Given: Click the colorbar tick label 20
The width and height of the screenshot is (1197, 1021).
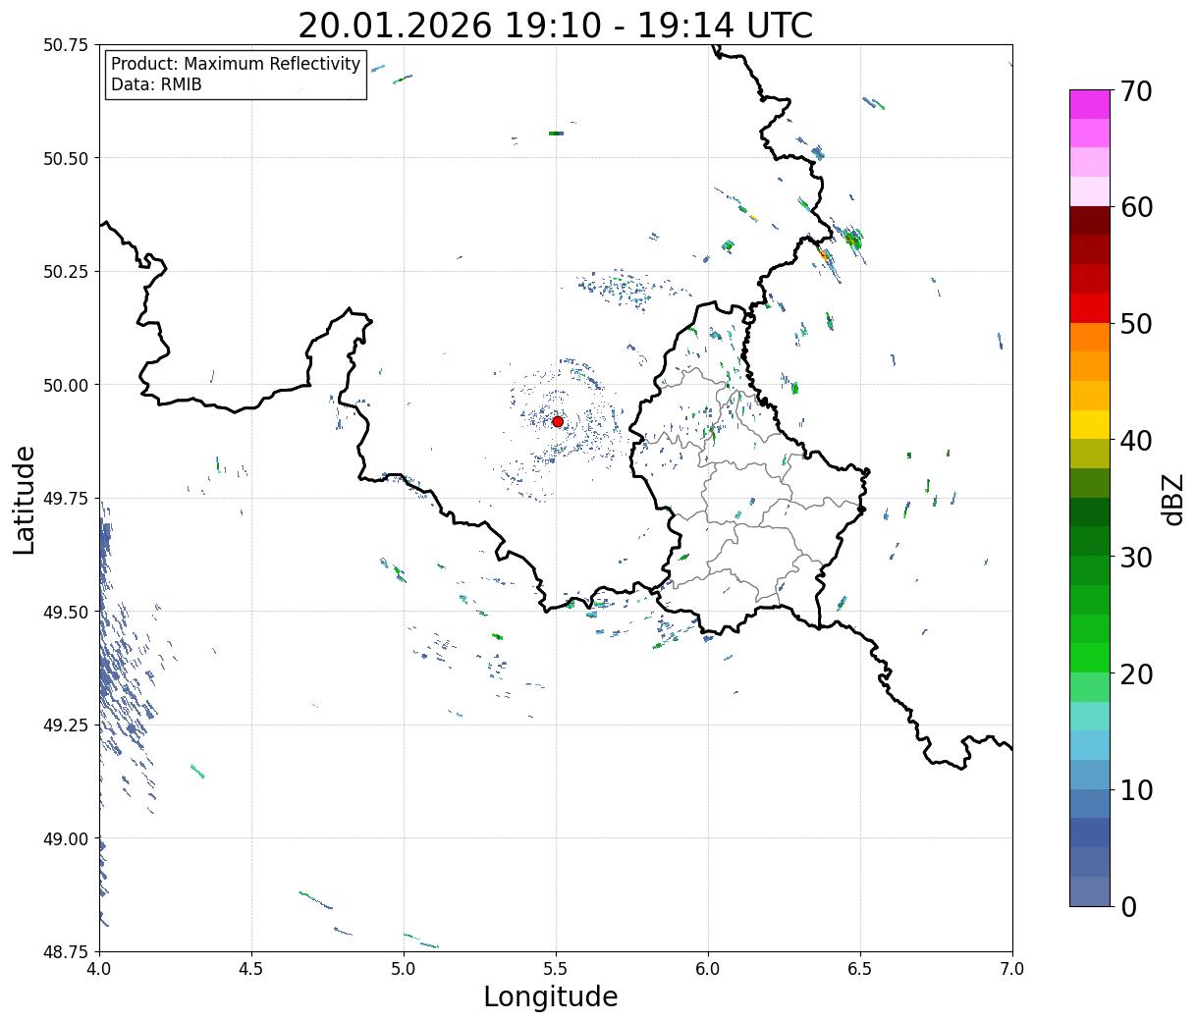Looking at the screenshot, I should pos(1135,674).
